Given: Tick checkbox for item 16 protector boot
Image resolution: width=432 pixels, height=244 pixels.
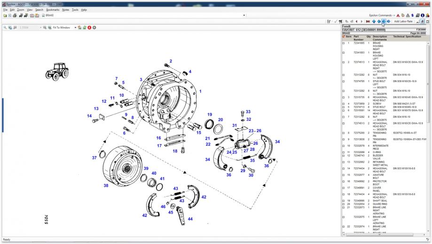Looking at the screenshot, I should 344,182.
